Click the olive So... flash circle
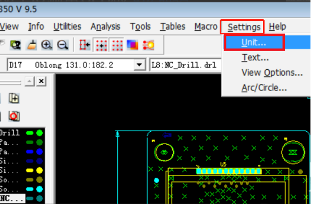Viewport: 311px width, 204px height. tap(40, 180)
